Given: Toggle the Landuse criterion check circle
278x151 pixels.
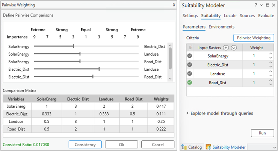Looking at the screenshot, I should pos(190,74).
